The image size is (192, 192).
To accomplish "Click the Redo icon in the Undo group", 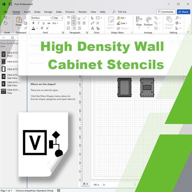I will pos(5,23).
